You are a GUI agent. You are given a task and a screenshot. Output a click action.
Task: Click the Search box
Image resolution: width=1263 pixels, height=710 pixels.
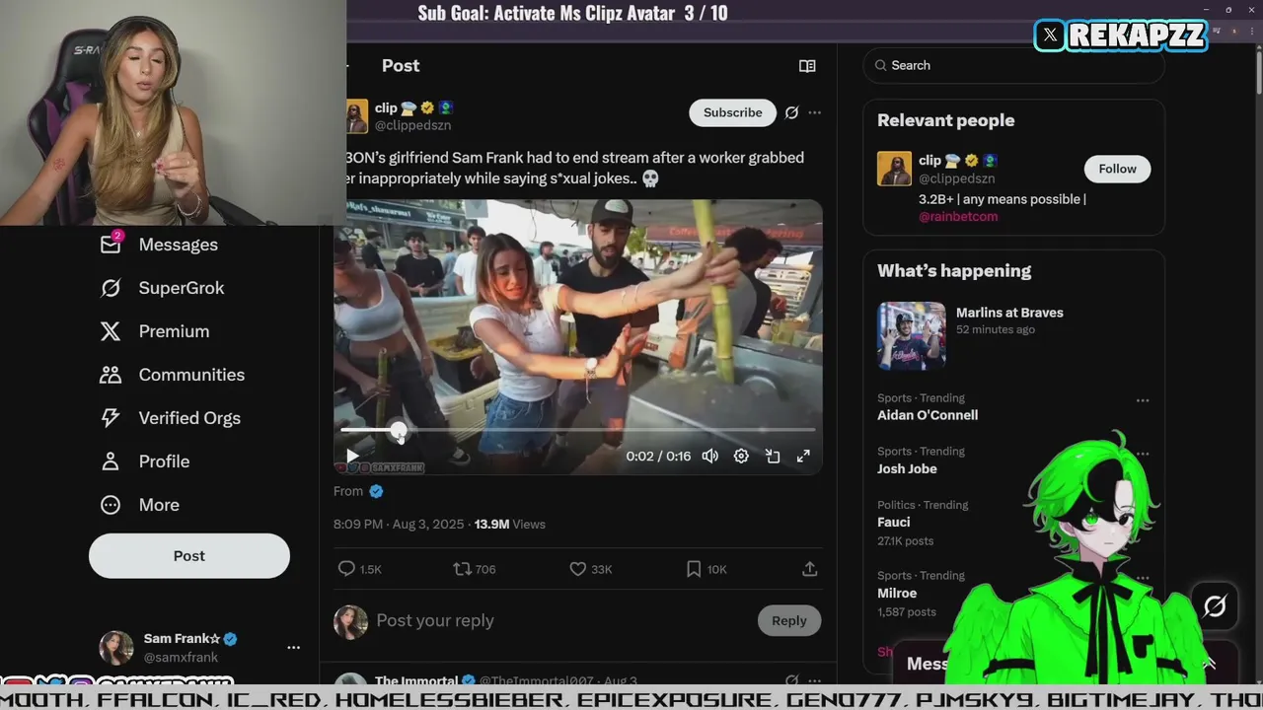[1013, 65]
